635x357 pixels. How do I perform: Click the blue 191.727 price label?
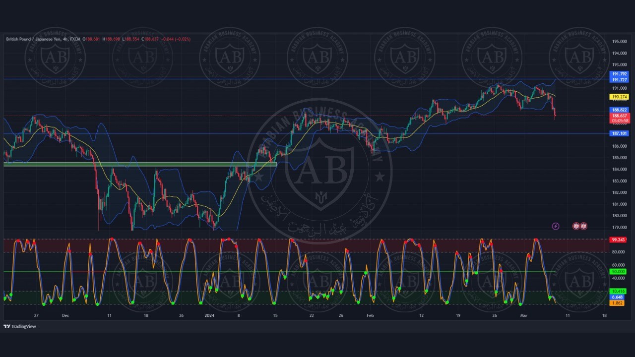[x=619, y=80]
